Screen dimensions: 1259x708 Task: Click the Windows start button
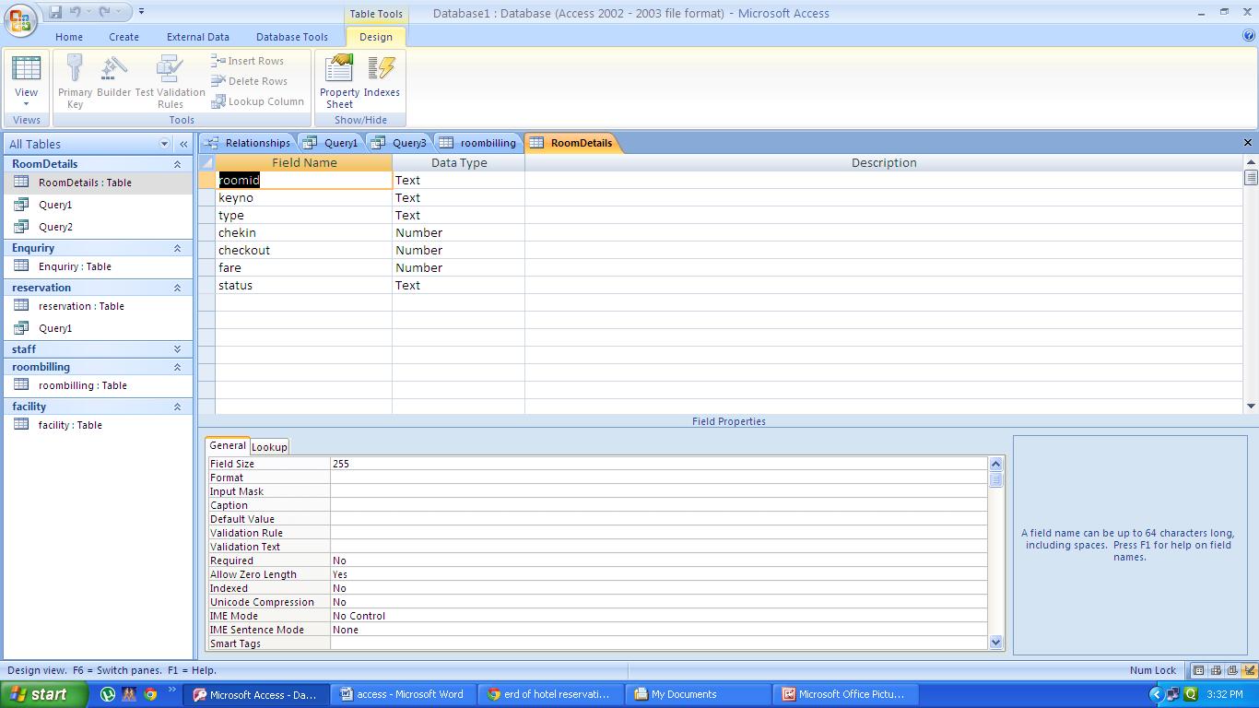pyautogui.click(x=44, y=694)
